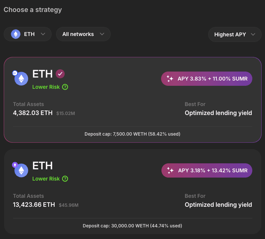Viewport: 265px width, 239px height.
Task: Click the 30,000.00 WETH deposit cap text
Action: pos(132,226)
